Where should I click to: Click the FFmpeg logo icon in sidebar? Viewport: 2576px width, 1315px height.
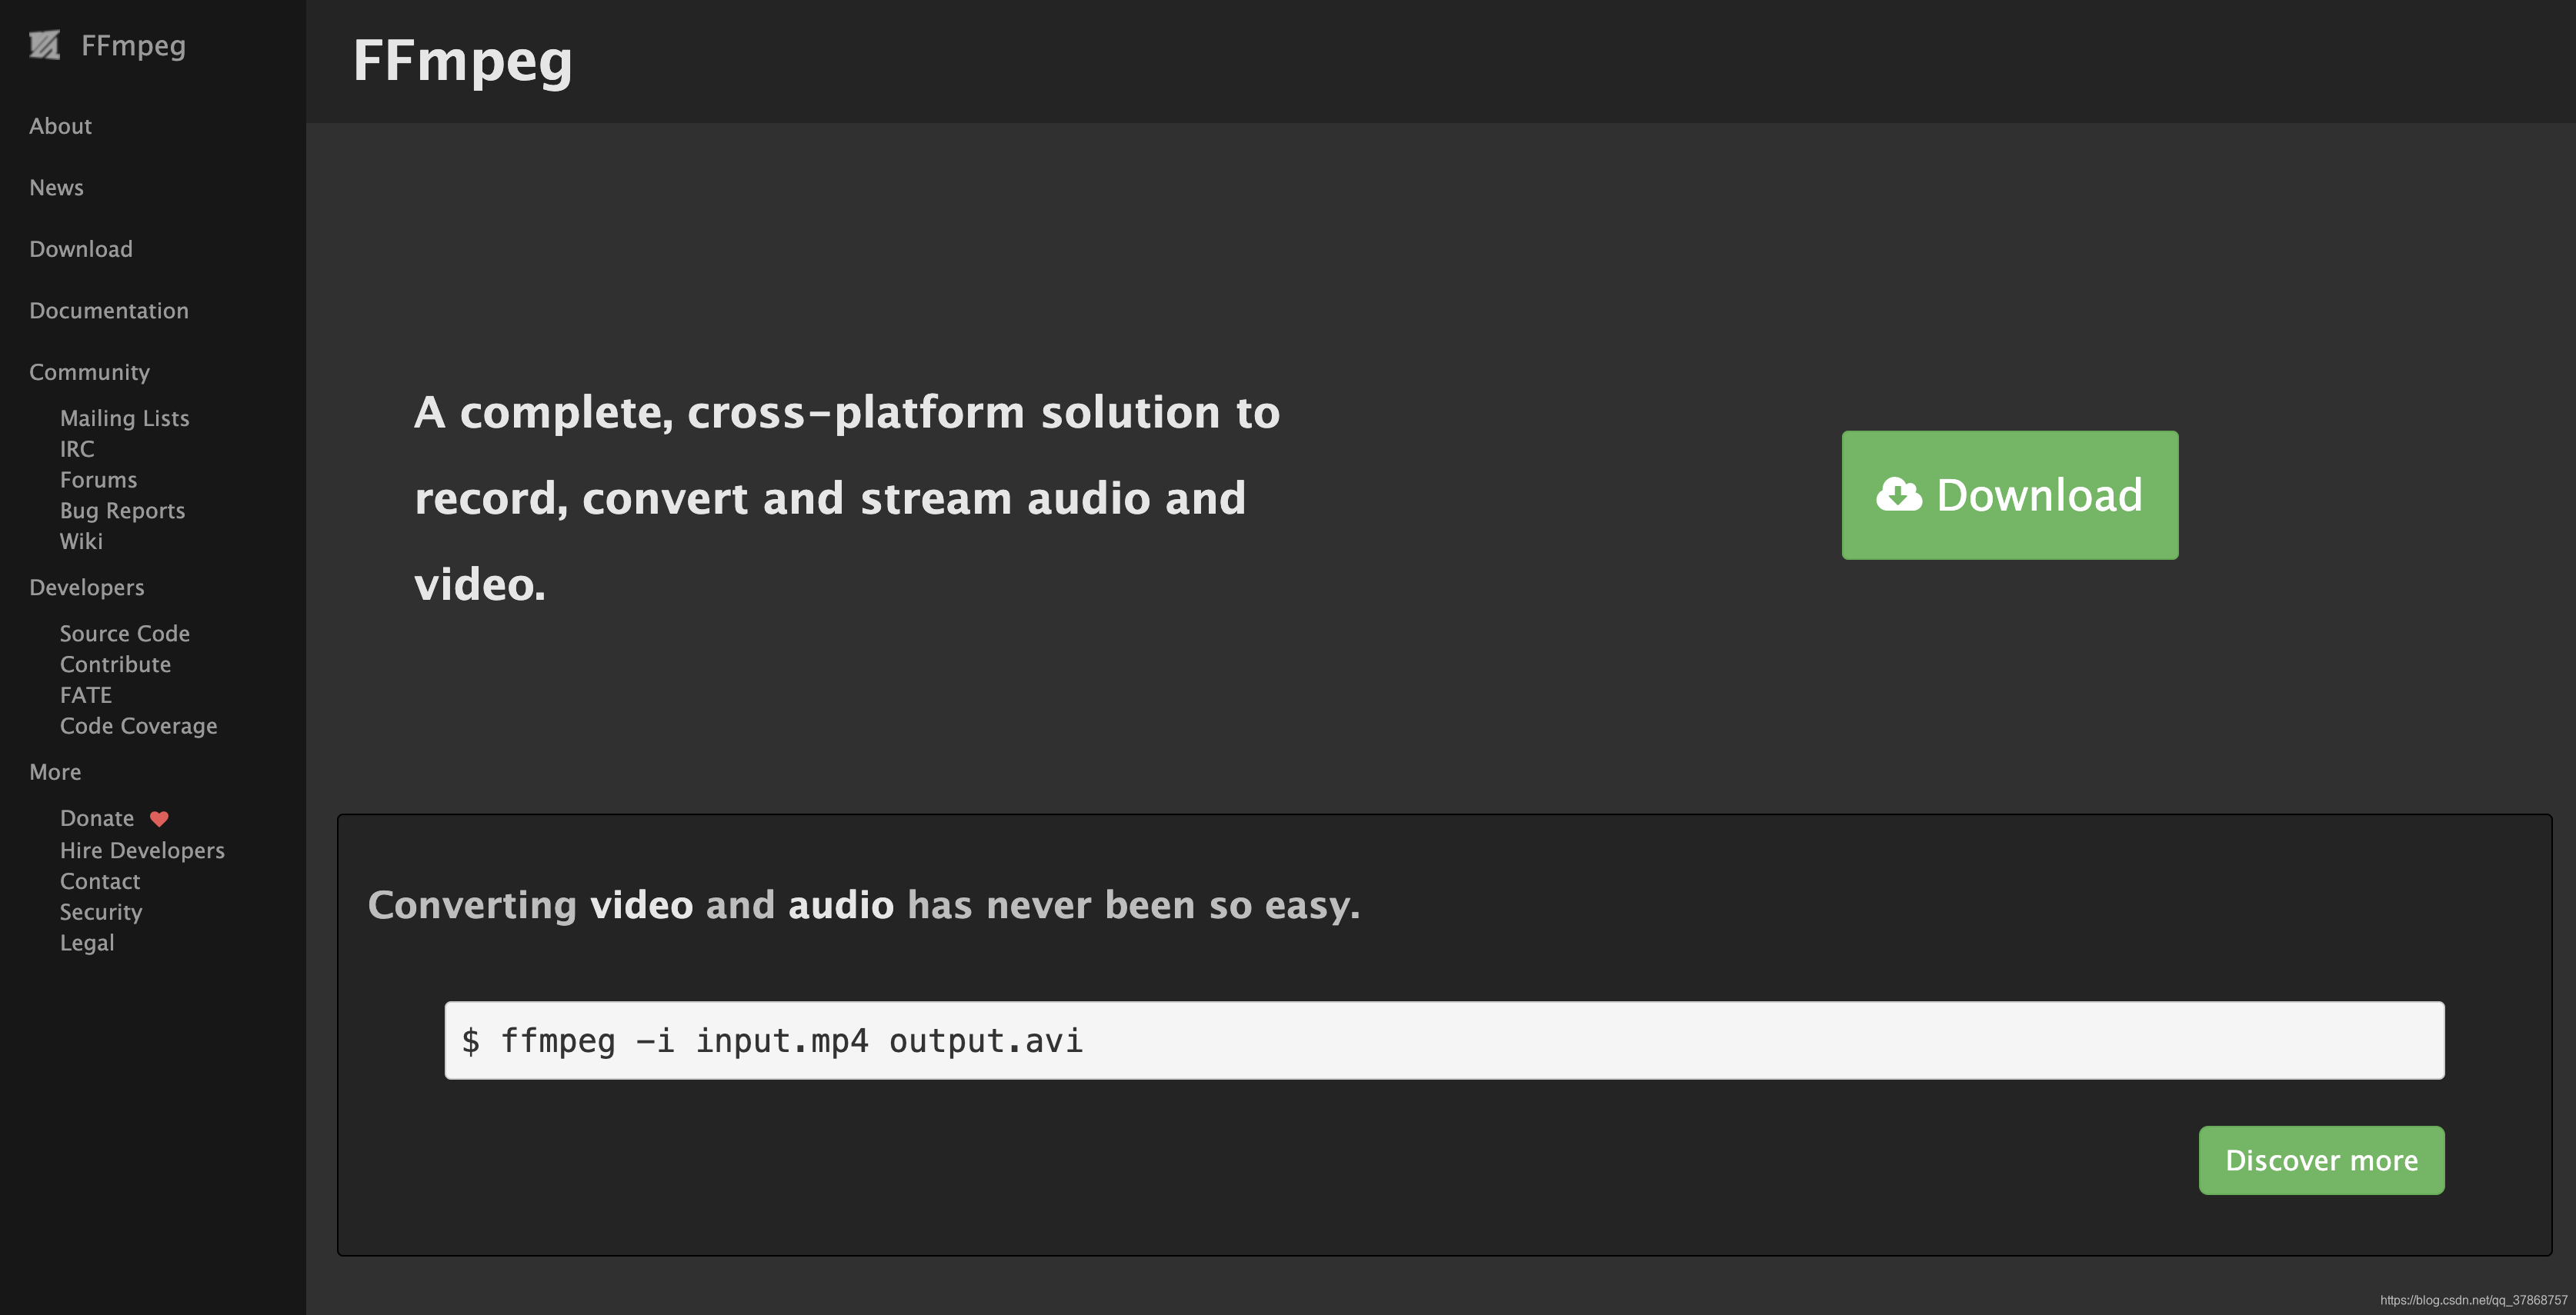[42, 44]
